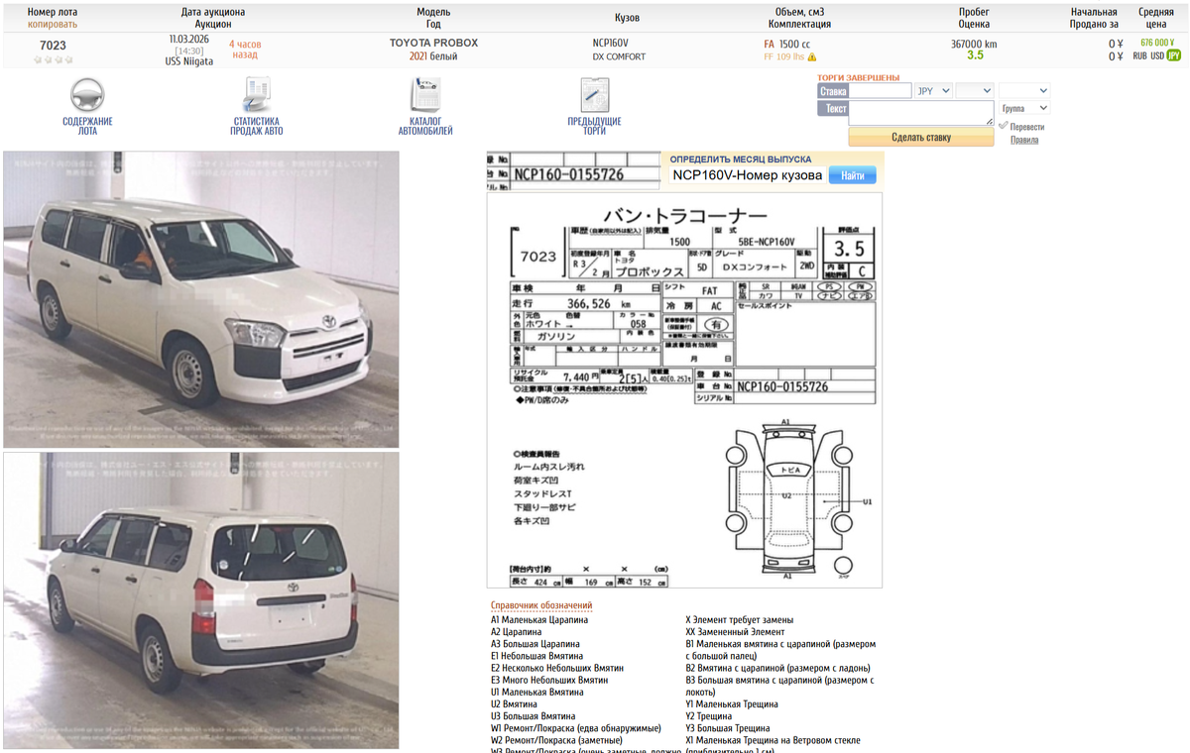Image resolution: width=1190 pixels, height=753 pixels.
Task: Click the W2 Ремонт/Покраска (заметные) entry
Action: [x=556, y=740]
